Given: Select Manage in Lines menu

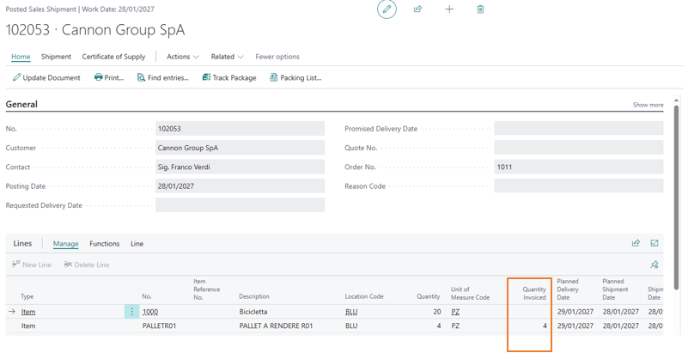Looking at the screenshot, I should click(x=66, y=244).
